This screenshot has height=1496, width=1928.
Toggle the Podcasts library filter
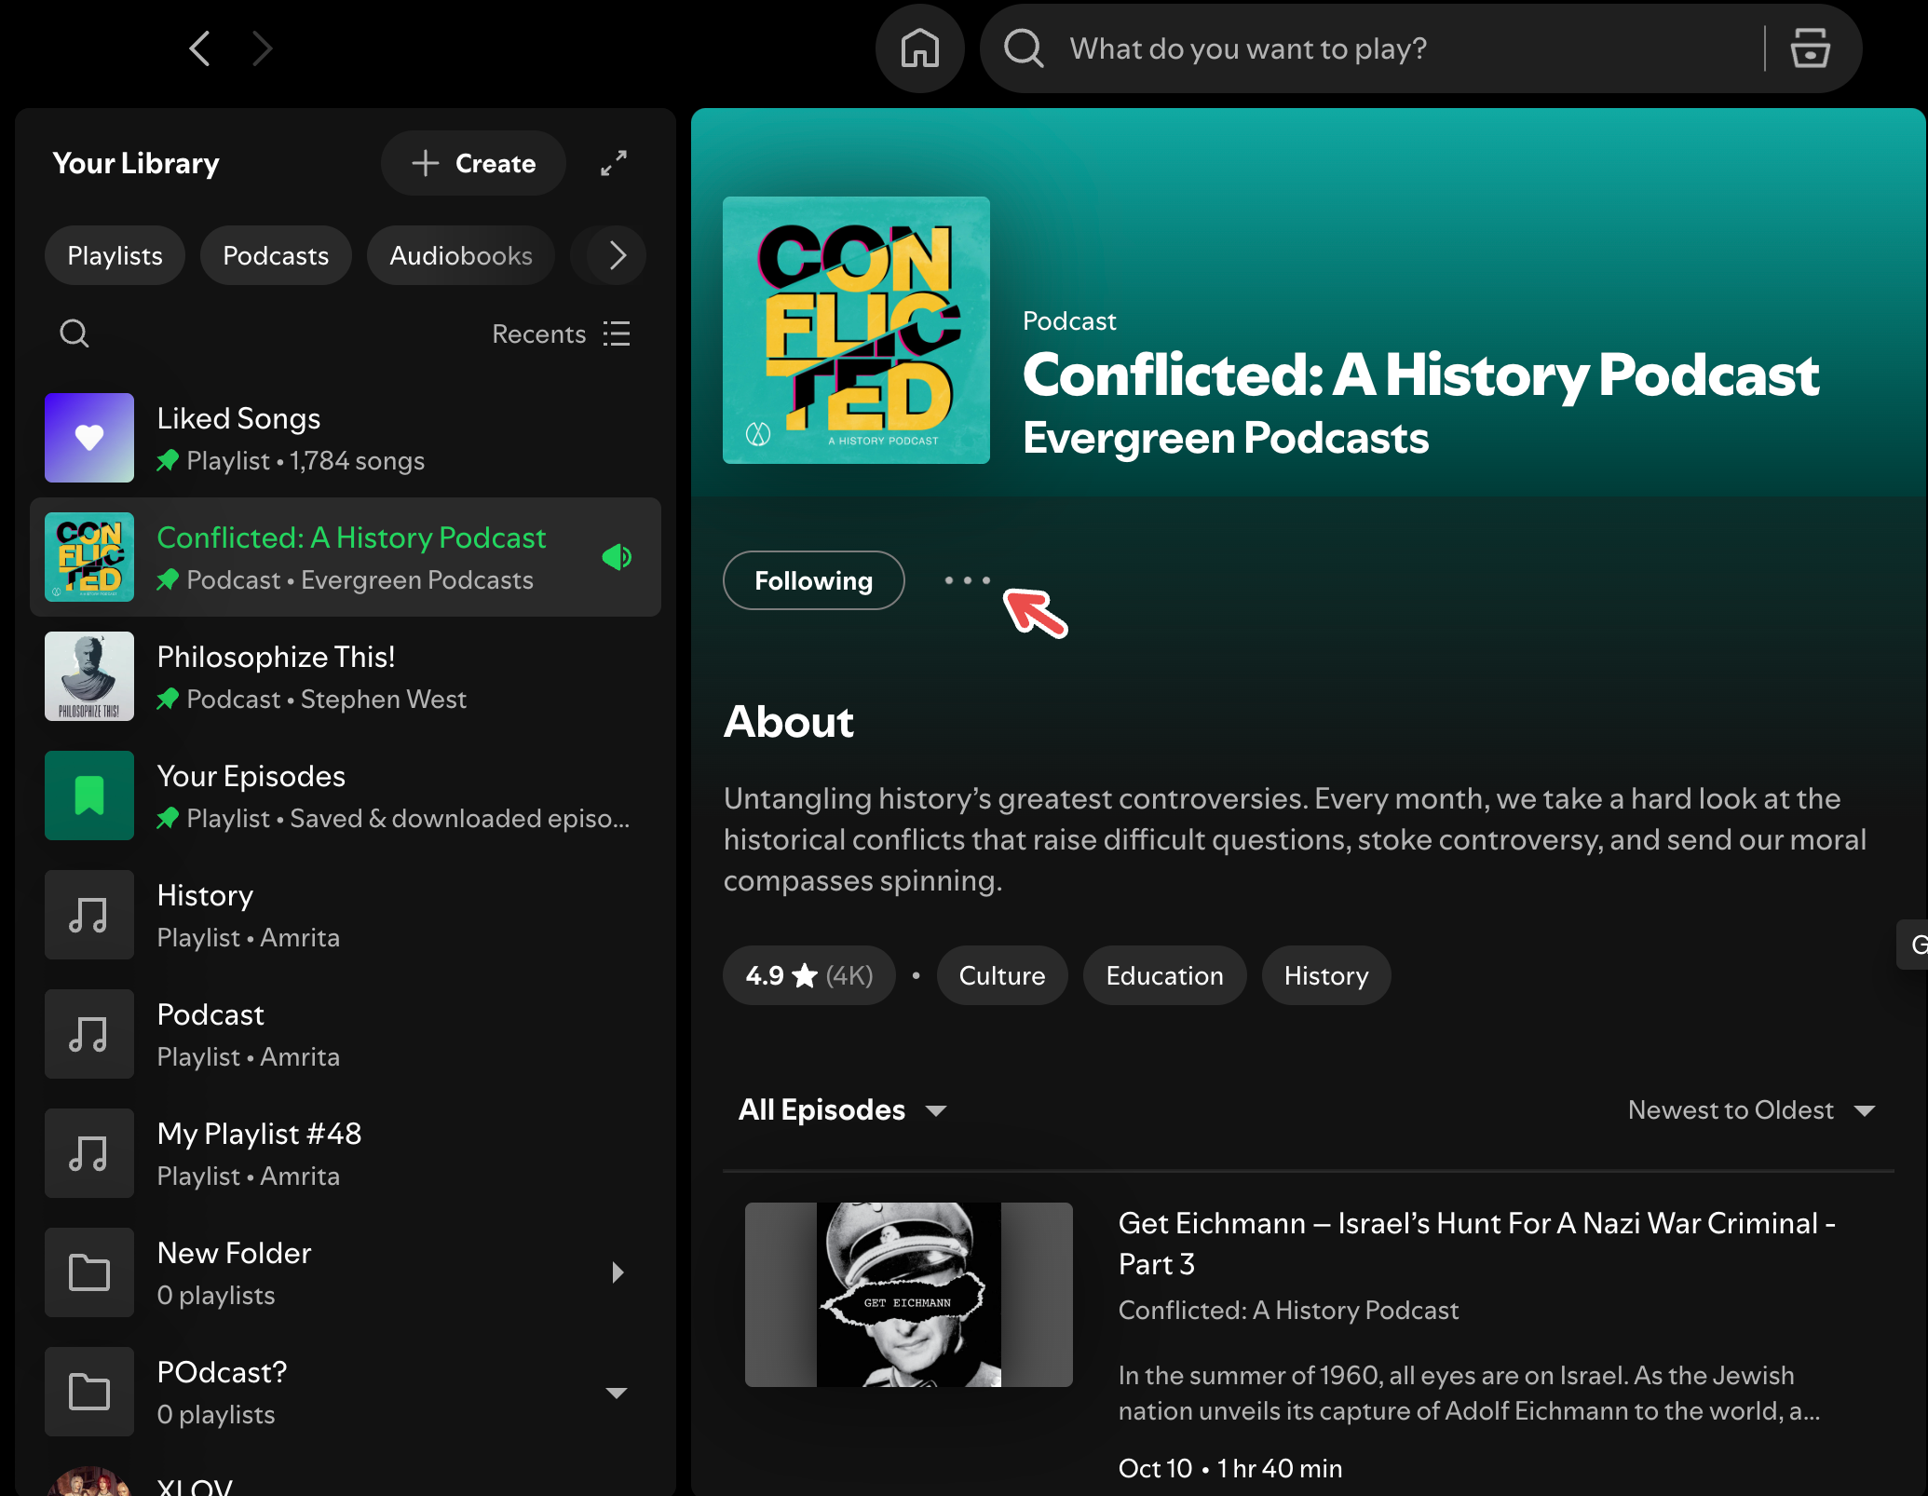[276, 255]
